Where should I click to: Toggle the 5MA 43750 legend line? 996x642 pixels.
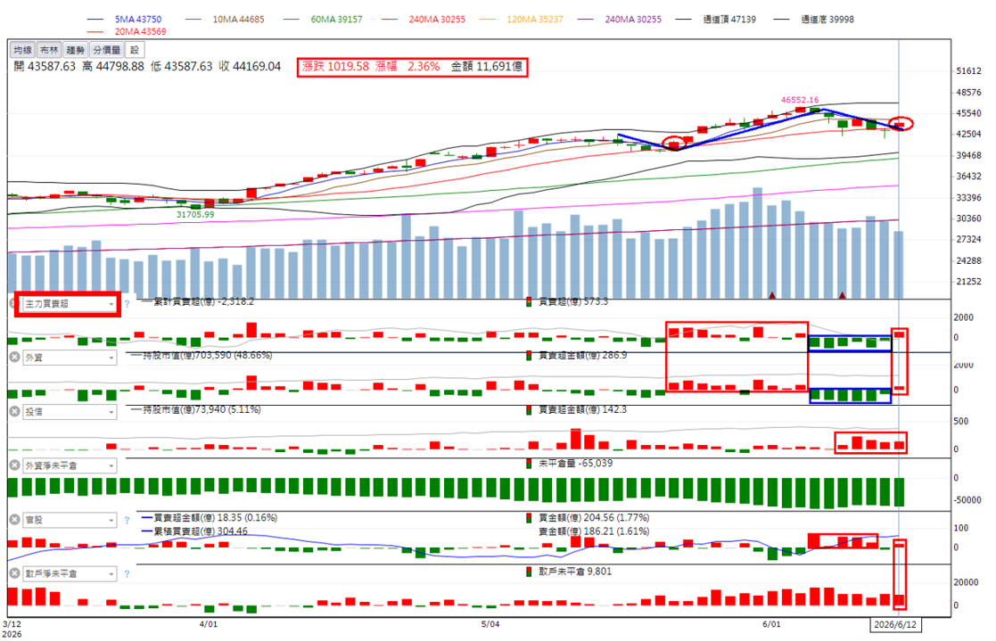pos(124,19)
